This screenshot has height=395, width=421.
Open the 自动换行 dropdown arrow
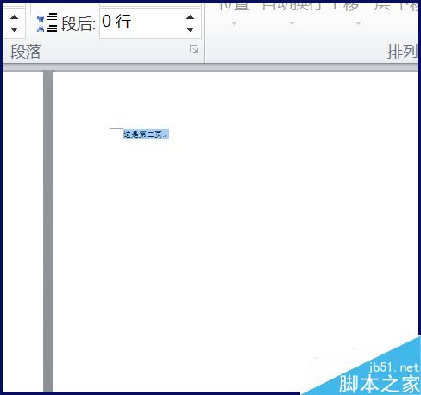click(x=292, y=23)
